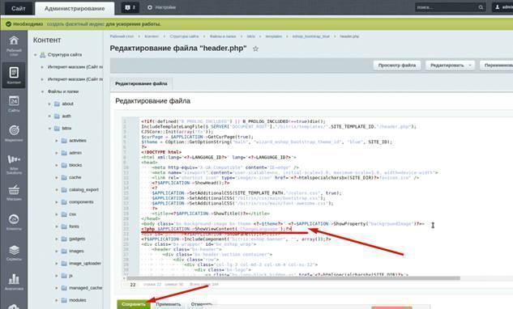Viewport: 513px width, 309px height.
Task: Click the Просмотр файла button
Action: point(397,66)
